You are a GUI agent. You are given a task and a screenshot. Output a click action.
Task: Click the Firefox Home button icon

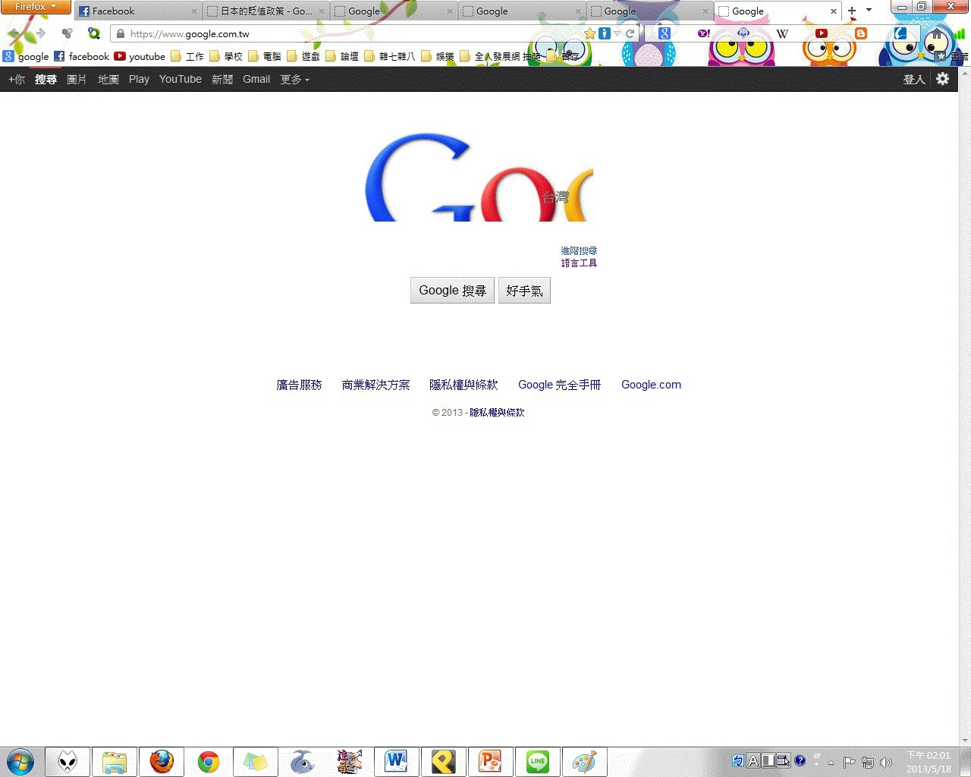coord(937,34)
